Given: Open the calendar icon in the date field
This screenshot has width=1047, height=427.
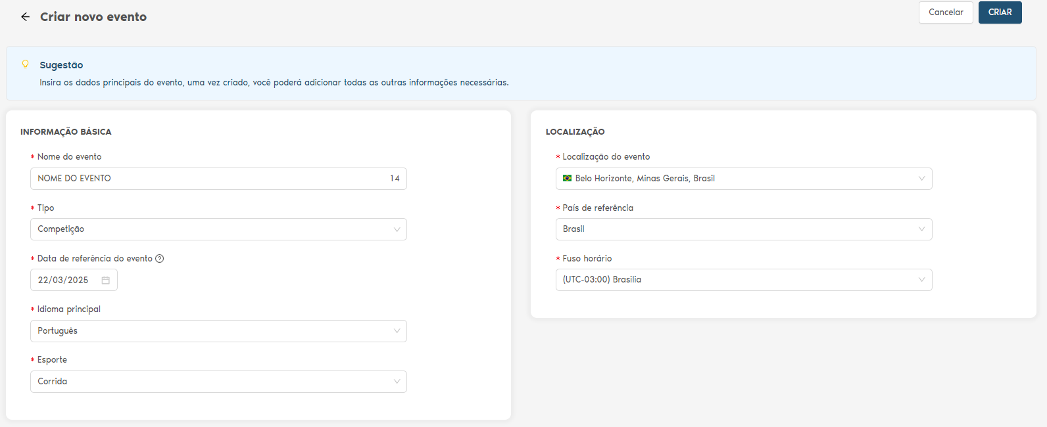Looking at the screenshot, I should [x=105, y=281].
